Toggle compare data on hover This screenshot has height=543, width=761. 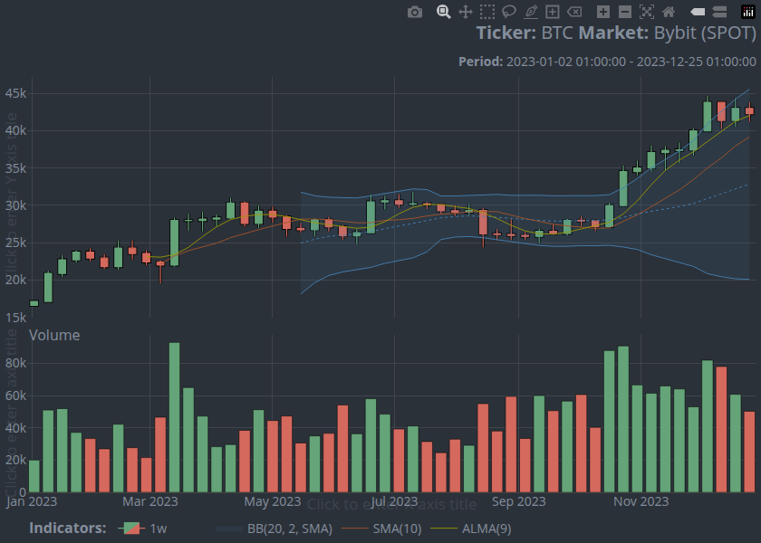point(719,12)
